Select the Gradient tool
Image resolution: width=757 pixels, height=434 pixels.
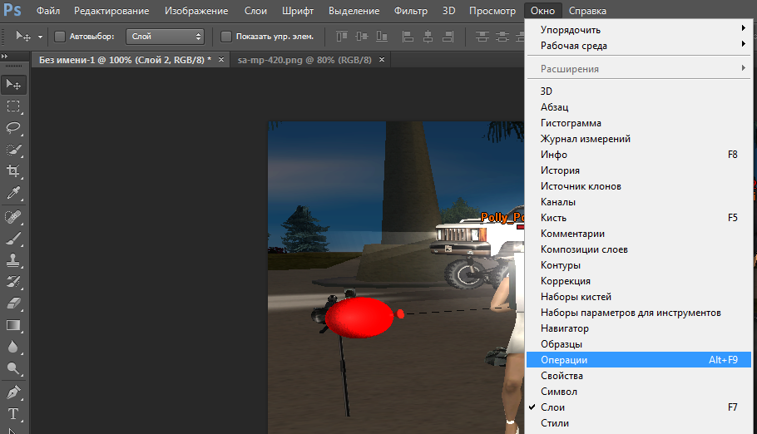pos(13,325)
